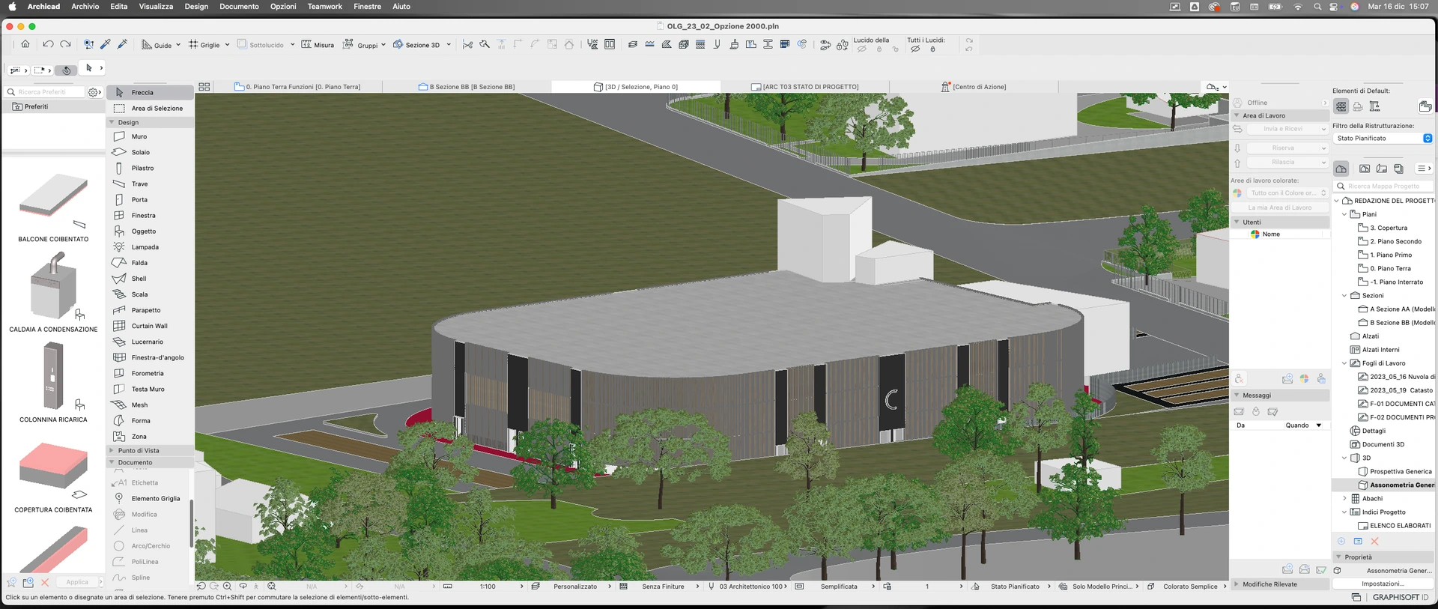The image size is (1438, 609).
Task: Pick the Falda roof tool
Action: 139,263
